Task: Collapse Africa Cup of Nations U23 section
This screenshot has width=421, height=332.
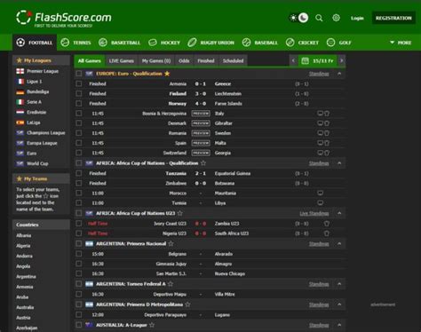Action: tap(339, 213)
